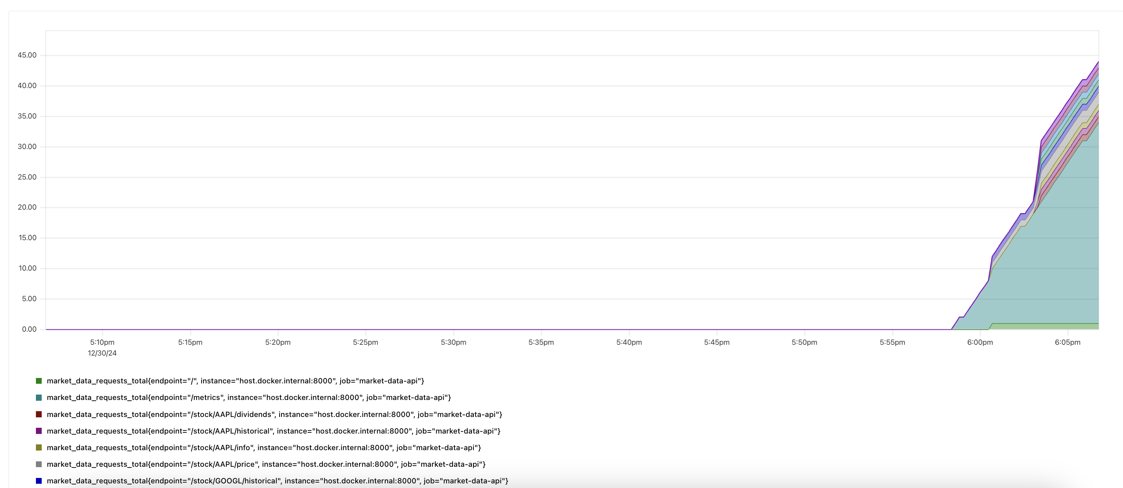Click olive swatch for AAPL info series
Screen dimensions: 1123x488
tap(39, 447)
